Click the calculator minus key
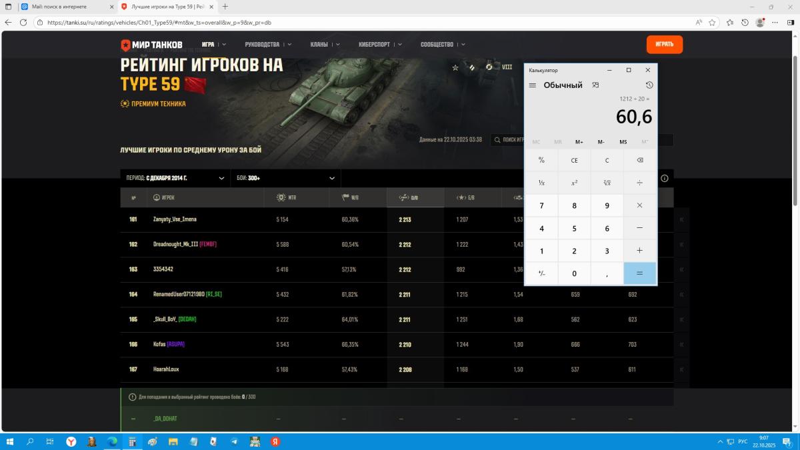The width and height of the screenshot is (800, 450). point(639,228)
